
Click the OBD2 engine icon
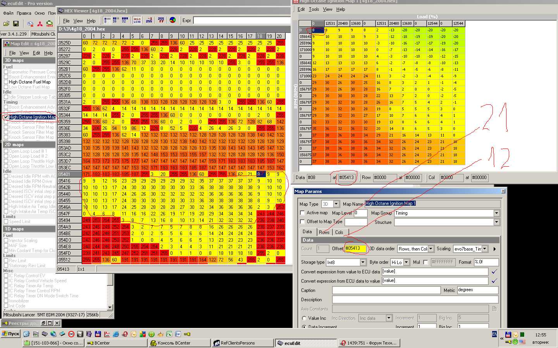(50, 24)
